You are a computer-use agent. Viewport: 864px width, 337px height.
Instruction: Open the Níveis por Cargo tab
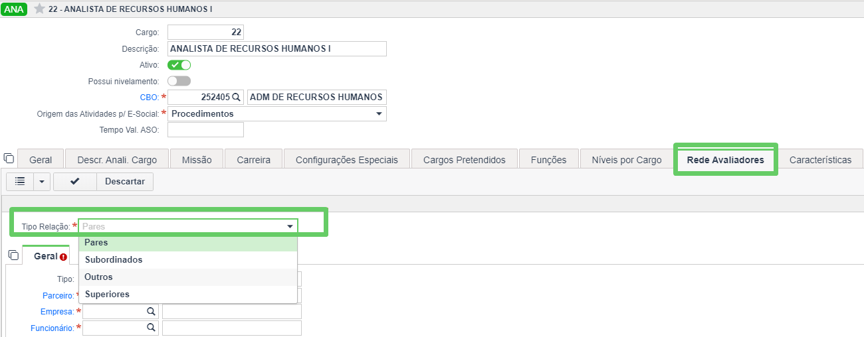coord(627,159)
